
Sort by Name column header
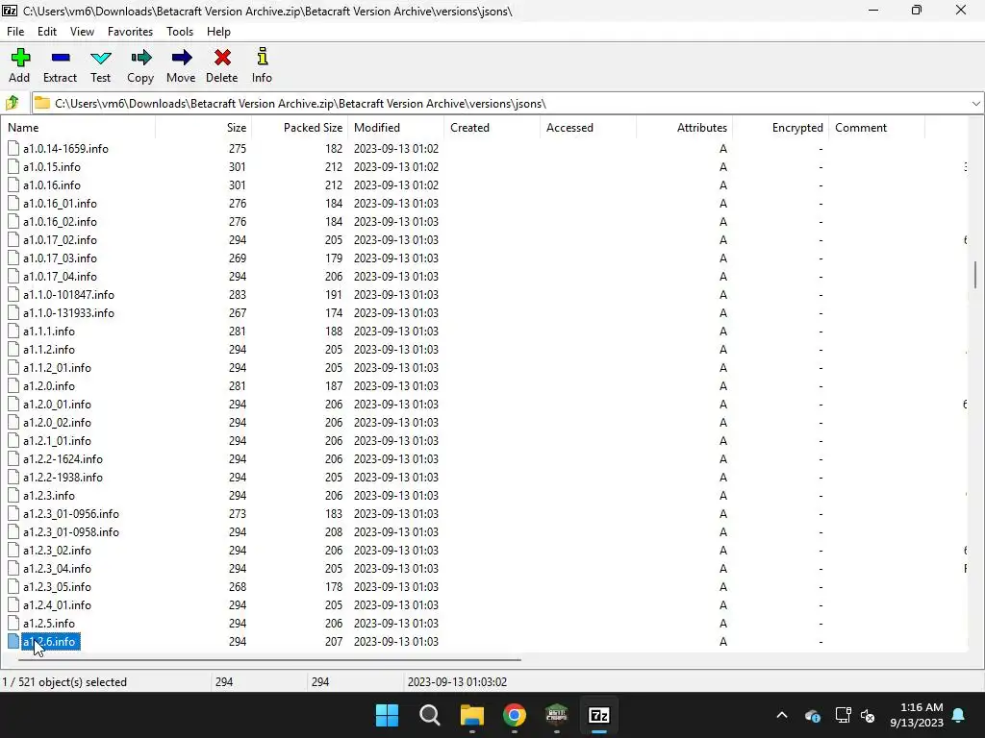78,128
